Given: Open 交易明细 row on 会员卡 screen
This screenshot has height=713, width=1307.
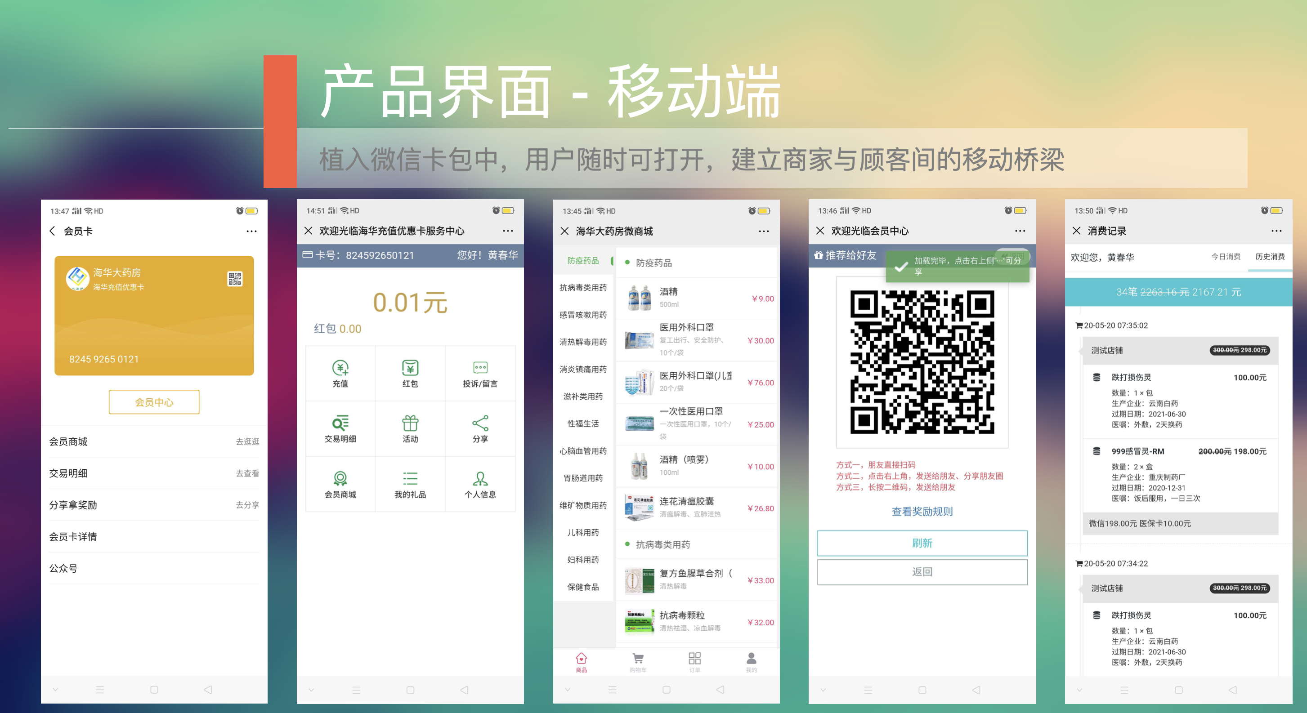Looking at the screenshot, I should pyautogui.click(x=154, y=473).
